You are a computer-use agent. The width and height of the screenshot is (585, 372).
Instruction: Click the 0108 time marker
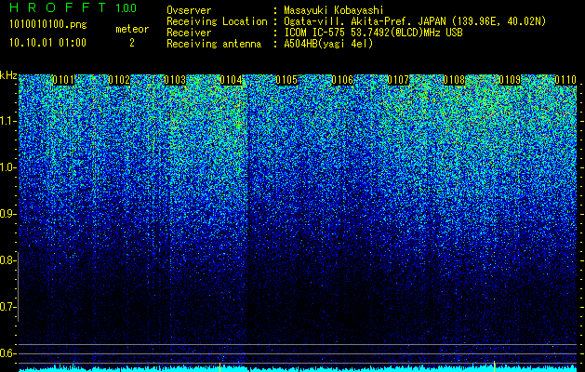[454, 80]
